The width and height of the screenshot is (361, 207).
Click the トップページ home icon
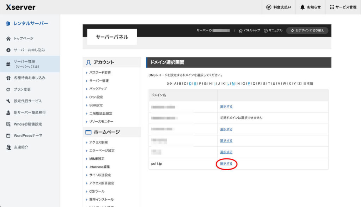tap(8, 38)
